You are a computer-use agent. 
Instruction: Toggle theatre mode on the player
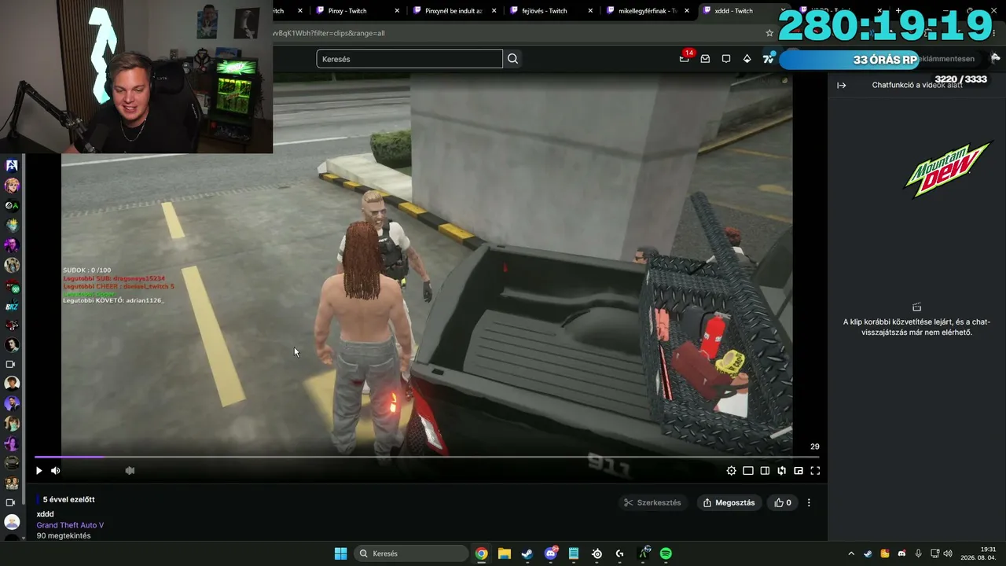point(765,471)
